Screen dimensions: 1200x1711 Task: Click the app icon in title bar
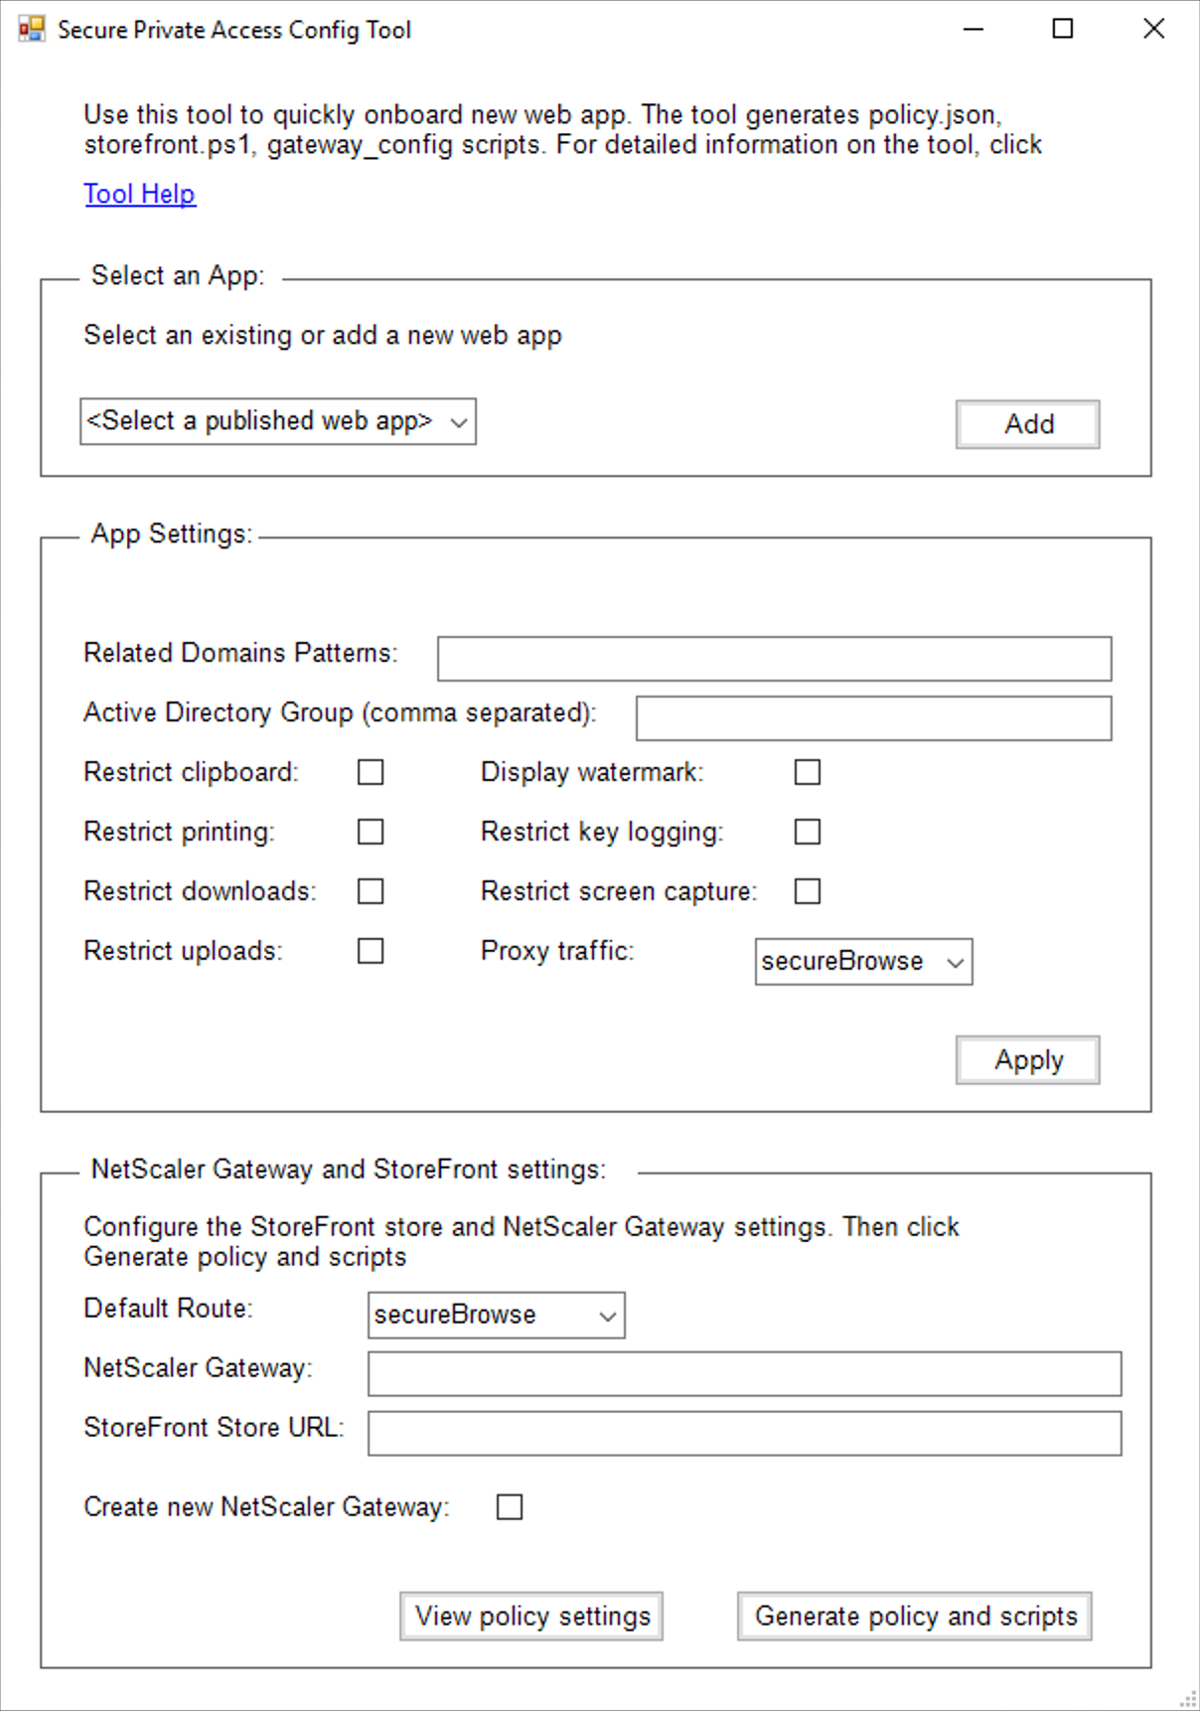[x=32, y=29]
